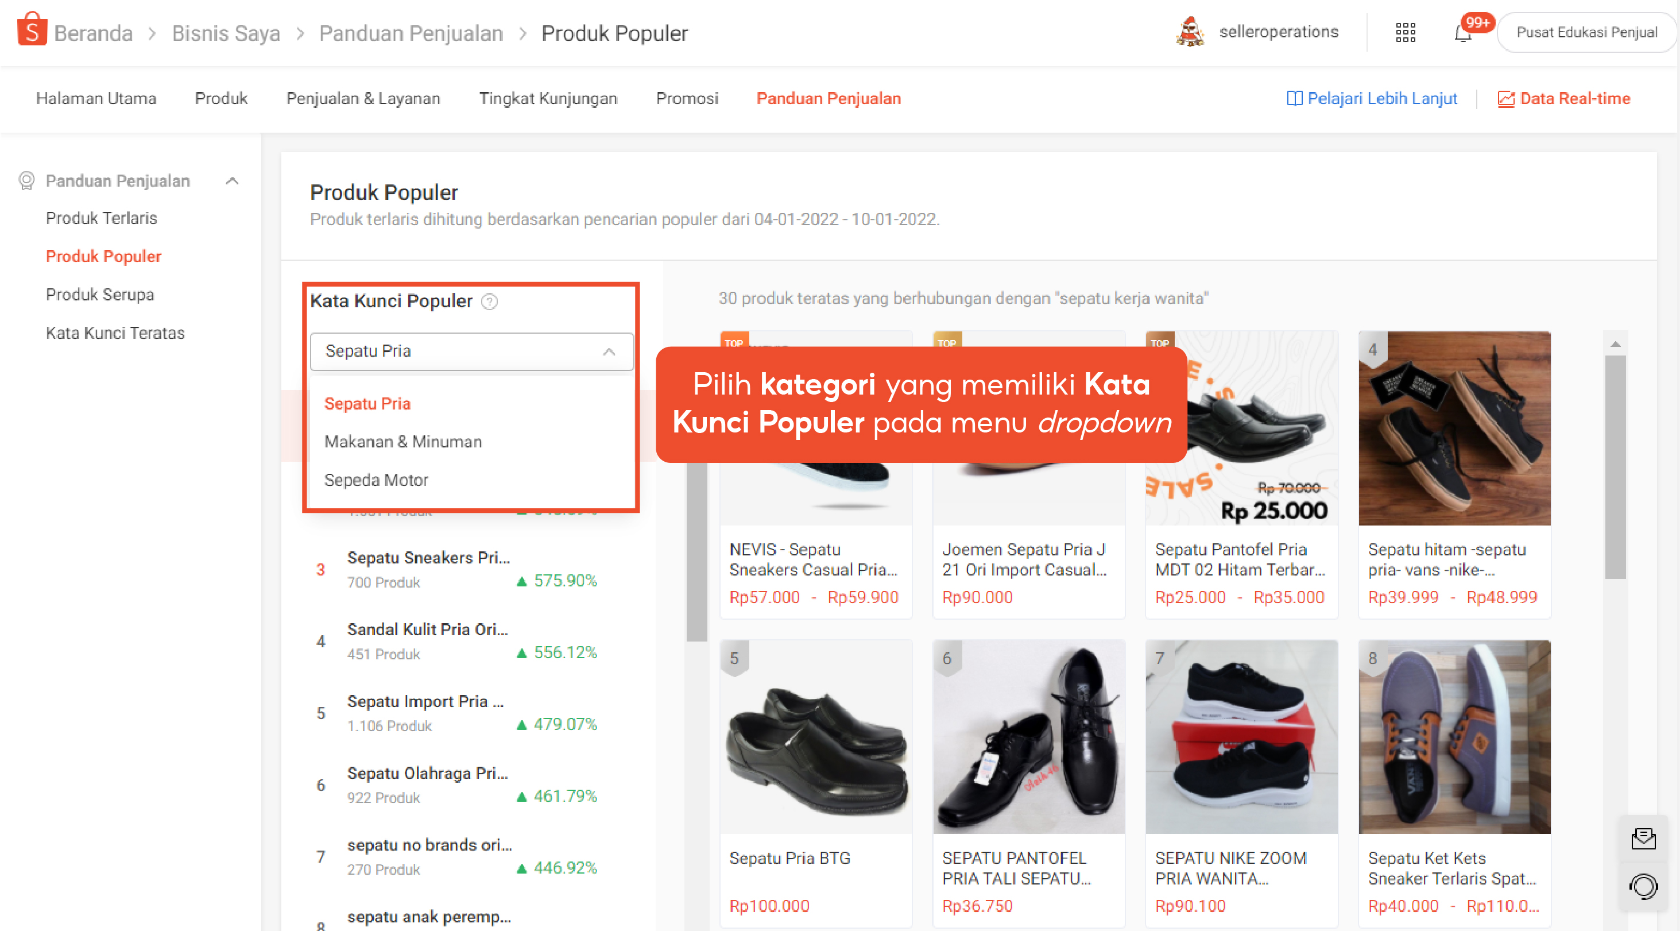The image size is (1680, 931).
Task: Choose Sepeda Motor category option
Action: point(376,480)
